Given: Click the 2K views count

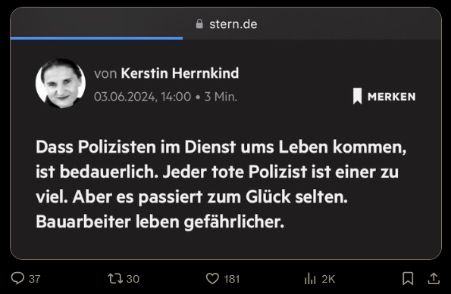Looking at the screenshot, I should [328, 279].
